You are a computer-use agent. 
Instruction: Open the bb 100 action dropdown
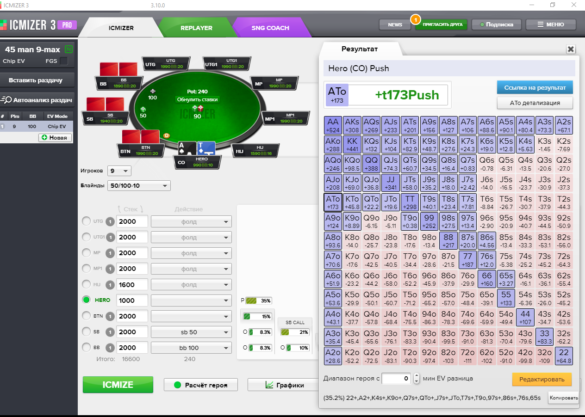(191, 348)
